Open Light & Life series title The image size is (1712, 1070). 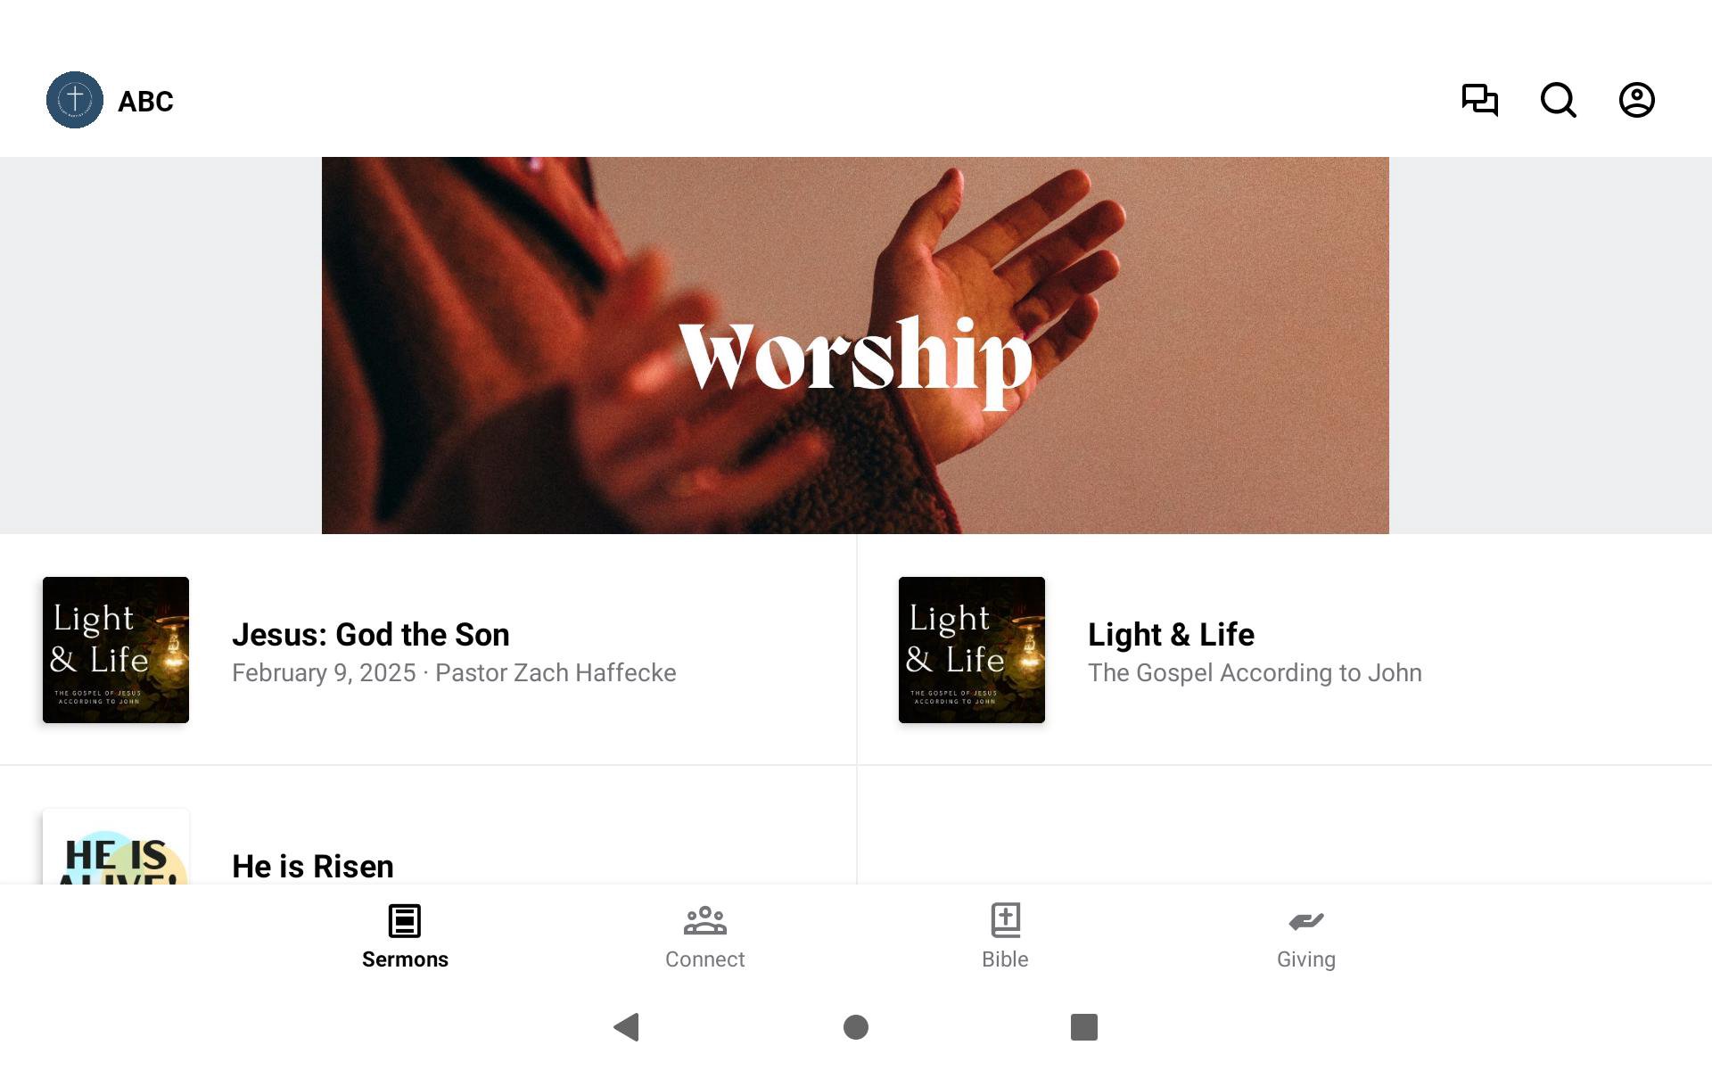point(1171,634)
